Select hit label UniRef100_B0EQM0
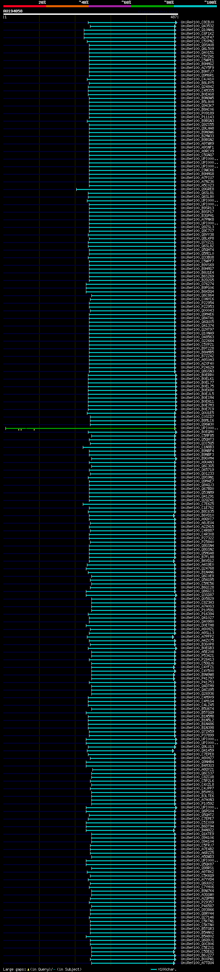 coord(197,432)
